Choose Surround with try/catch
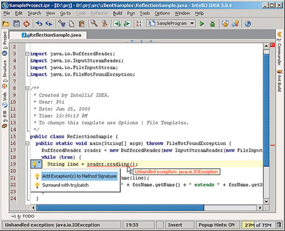Viewport: 285px width, 231px height. pos(65,185)
